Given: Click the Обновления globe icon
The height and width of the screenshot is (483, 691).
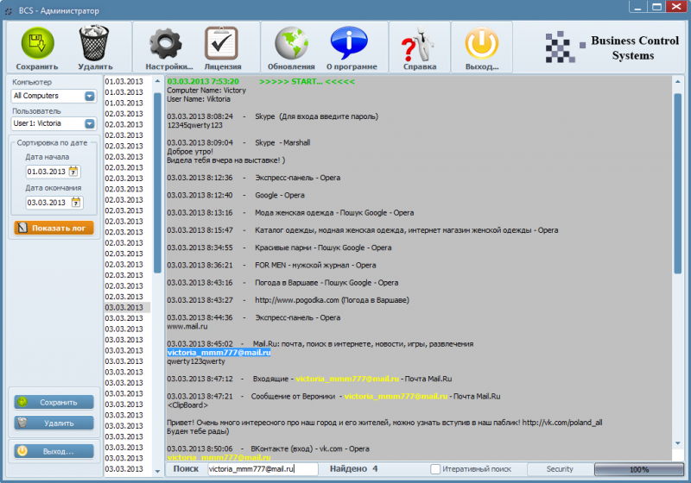Looking at the screenshot, I should [291, 43].
